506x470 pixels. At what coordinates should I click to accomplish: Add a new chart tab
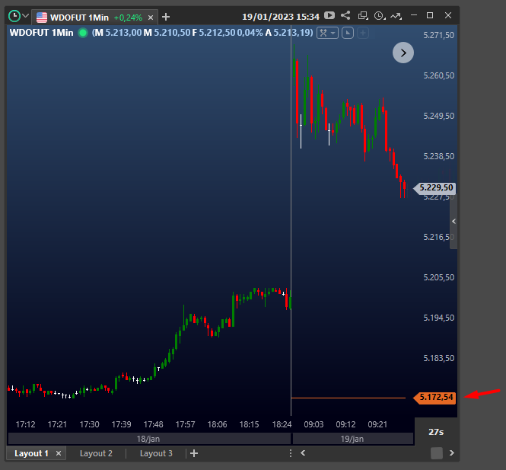click(x=166, y=17)
